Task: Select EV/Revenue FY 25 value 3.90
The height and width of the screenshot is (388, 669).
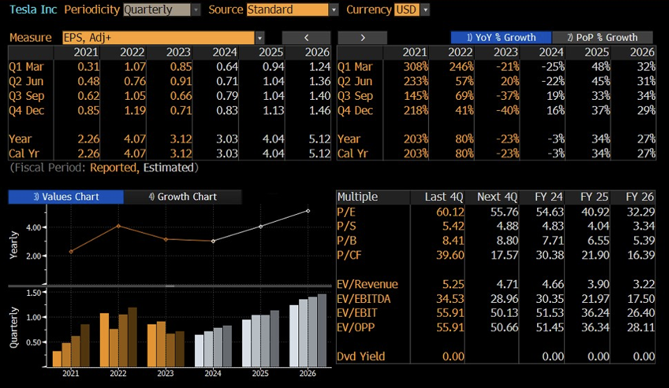Action: (598, 284)
